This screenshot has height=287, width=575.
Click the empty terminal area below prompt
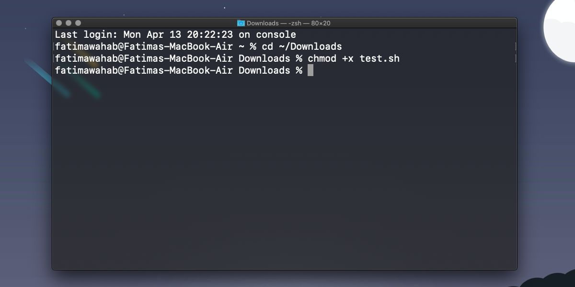[285, 172]
